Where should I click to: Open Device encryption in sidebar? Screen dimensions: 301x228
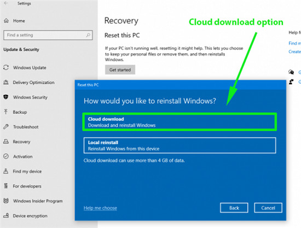(x=30, y=216)
